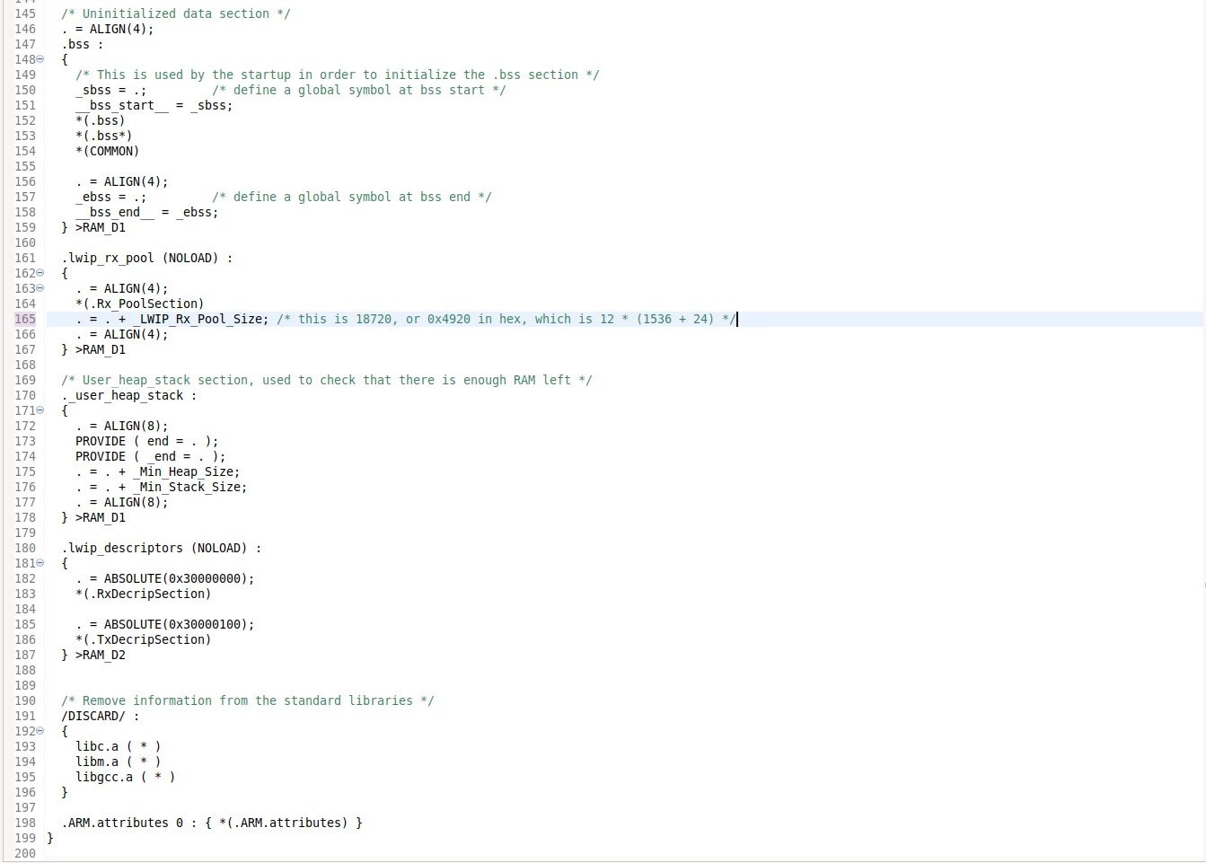Click '} >RAM_D2' region assignment
This screenshot has height=863, width=1206.
click(93, 655)
